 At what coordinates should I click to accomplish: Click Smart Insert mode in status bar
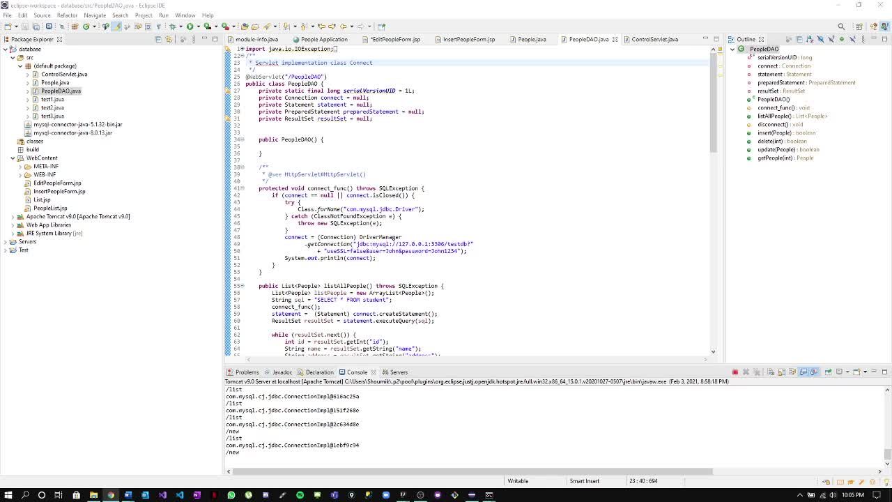(584, 481)
